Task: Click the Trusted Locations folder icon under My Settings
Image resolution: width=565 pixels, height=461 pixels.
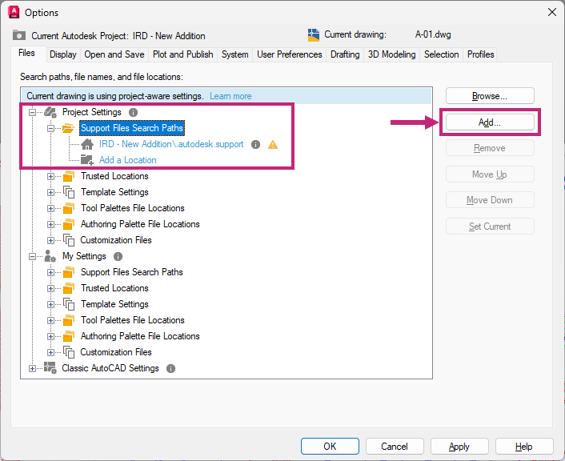Action: [x=69, y=288]
